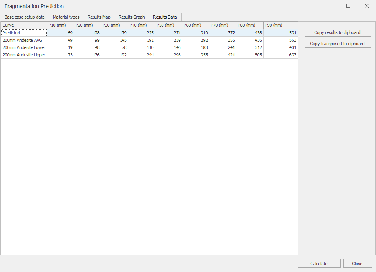Close the window with the X icon
Screen dimensions: 376x272
coord(367,6)
